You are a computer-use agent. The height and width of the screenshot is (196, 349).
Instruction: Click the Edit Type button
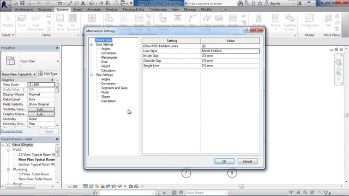coord(48,74)
